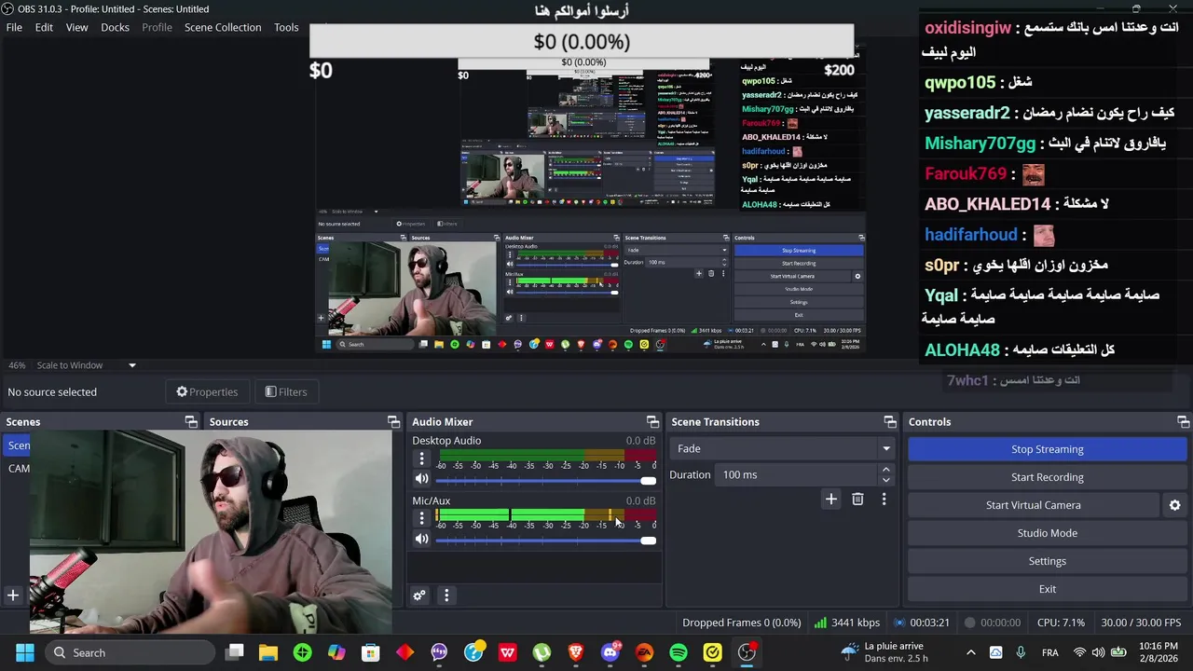This screenshot has width=1193, height=671.
Task: Open Copilot from the taskbar
Action: pos(336,652)
